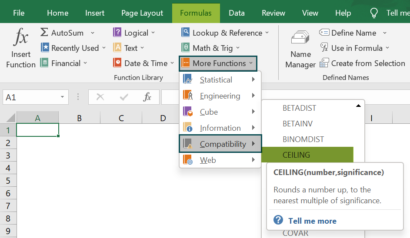Expand the Logical dropdown arrow
This screenshot has height=238, width=410.
pyautogui.click(x=153, y=33)
